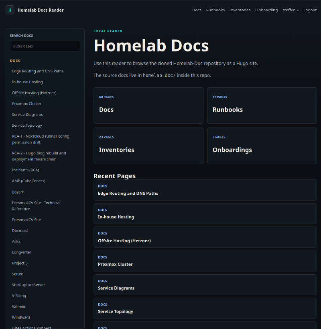The image size is (321, 329).
Task: Open recent page Service Diagrams
Action: (205, 285)
